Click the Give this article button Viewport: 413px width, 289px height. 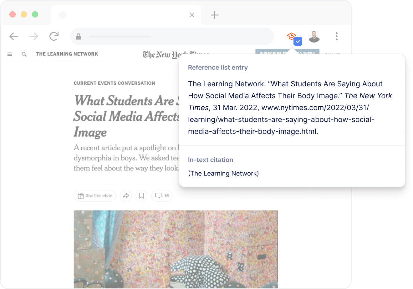click(x=95, y=196)
